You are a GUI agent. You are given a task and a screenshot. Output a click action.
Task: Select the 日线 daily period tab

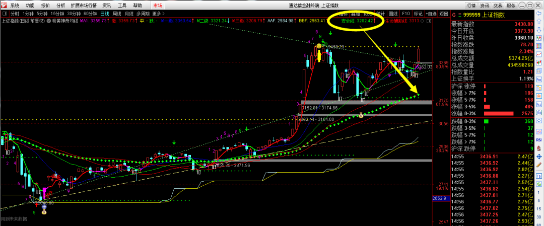104,14
